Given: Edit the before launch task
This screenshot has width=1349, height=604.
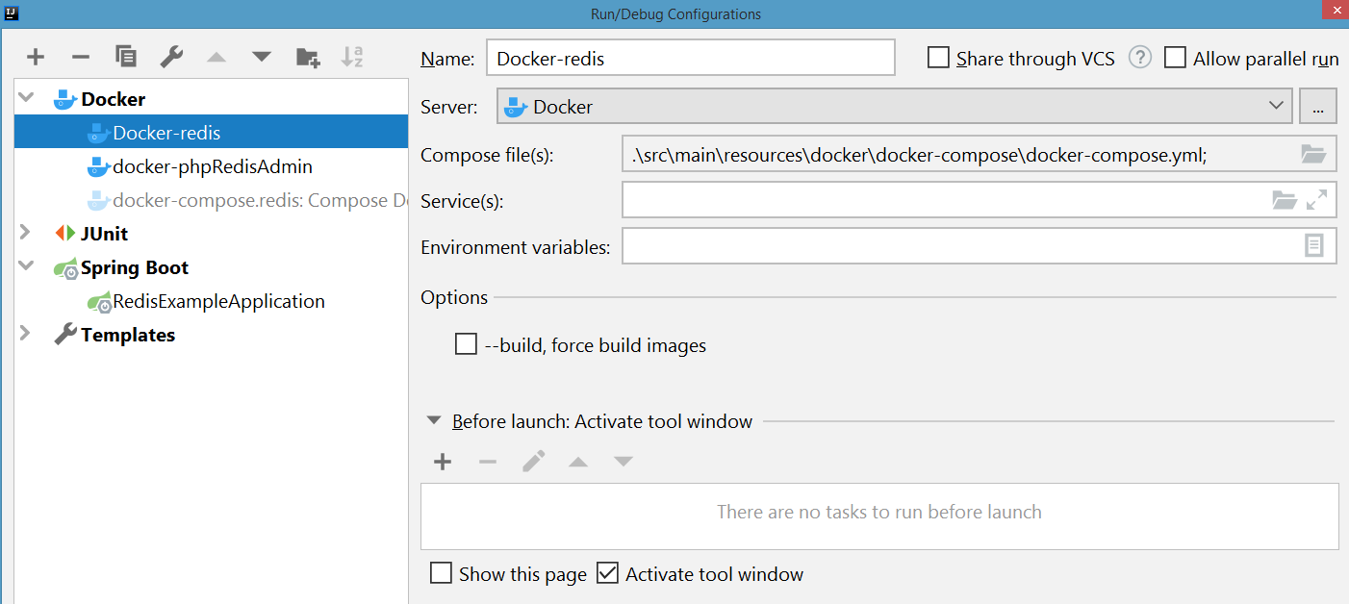Looking at the screenshot, I should [533, 463].
